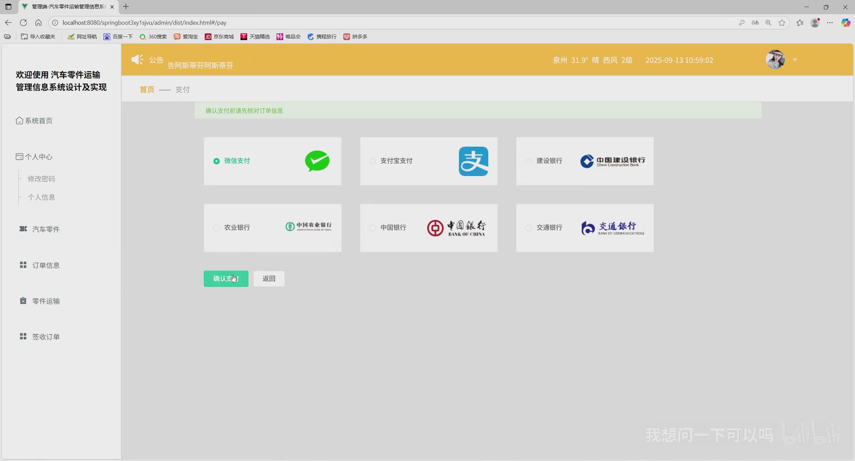This screenshot has width=855, height=461.
Task: Confirm payment with 确认支付 button
Action: click(x=226, y=279)
